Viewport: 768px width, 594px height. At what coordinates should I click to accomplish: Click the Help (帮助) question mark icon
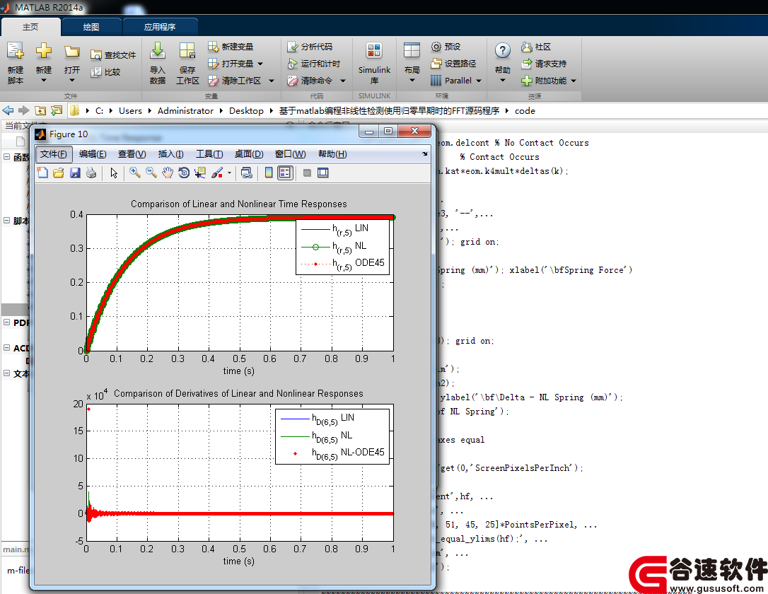click(x=503, y=50)
